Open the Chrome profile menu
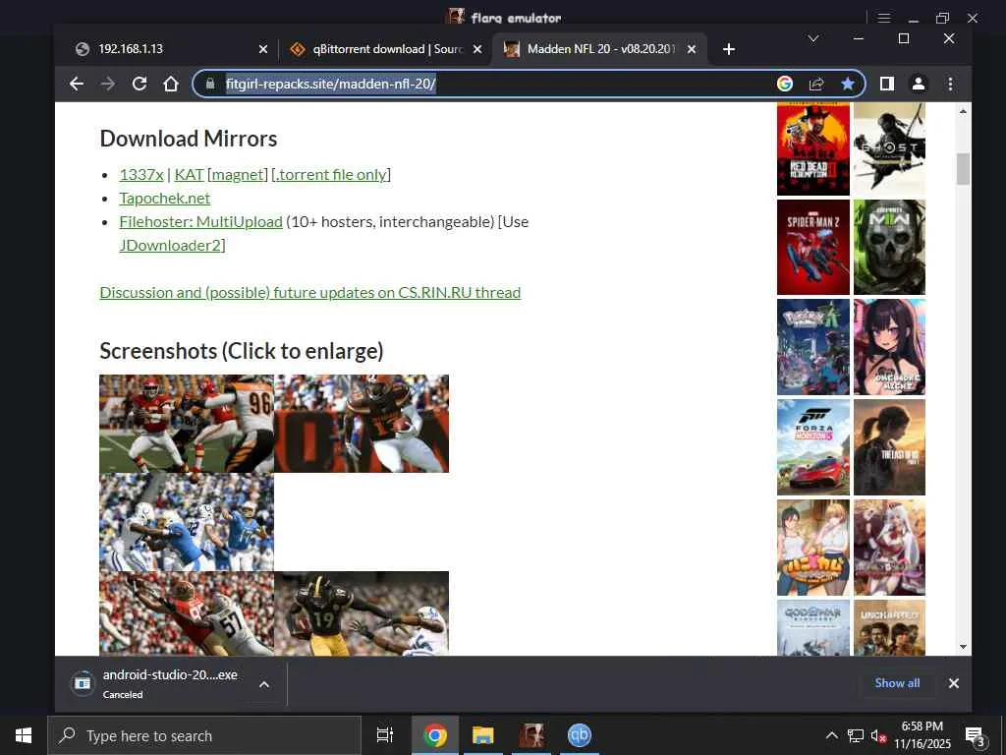Viewport: 1006px width, 755px height. pyautogui.click(x=919, y=84)
